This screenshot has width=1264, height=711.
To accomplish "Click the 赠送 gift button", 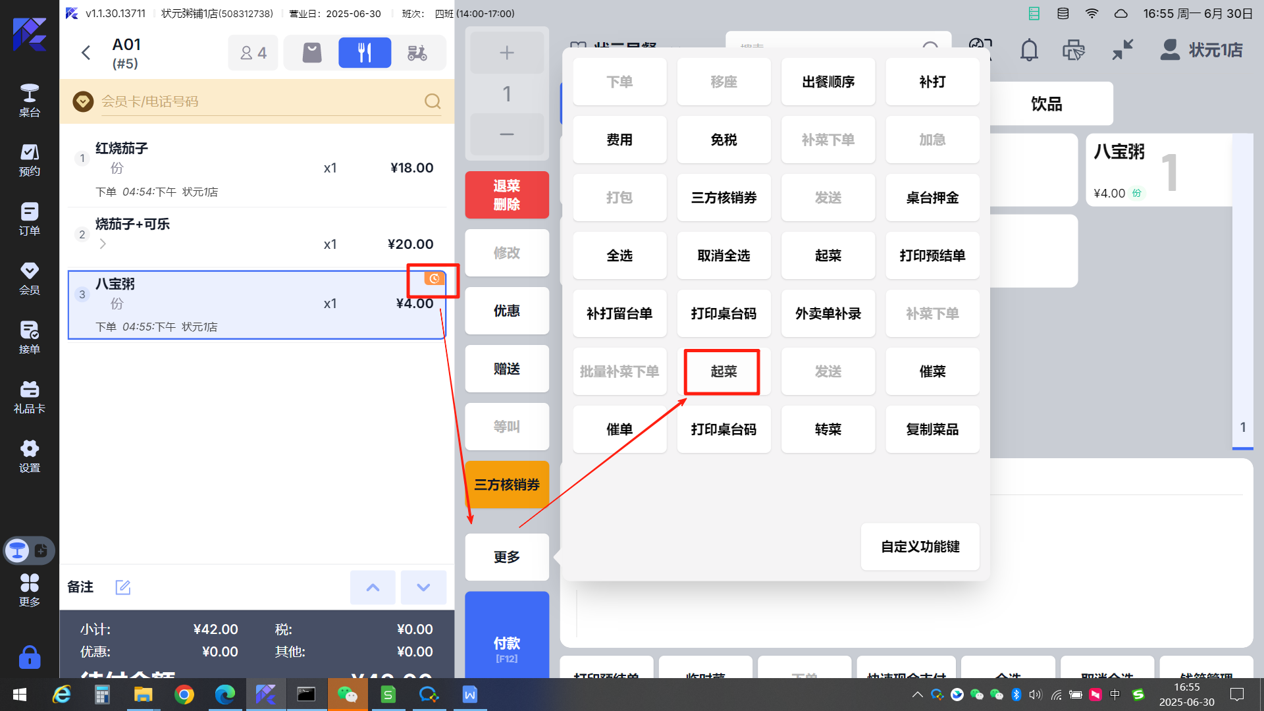I will (507, 369).
